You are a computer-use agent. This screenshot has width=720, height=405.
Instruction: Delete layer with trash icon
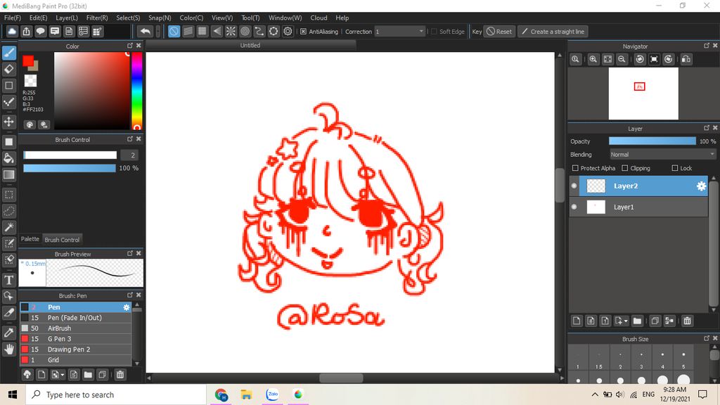pyautogui.click(x=687, y=321)
